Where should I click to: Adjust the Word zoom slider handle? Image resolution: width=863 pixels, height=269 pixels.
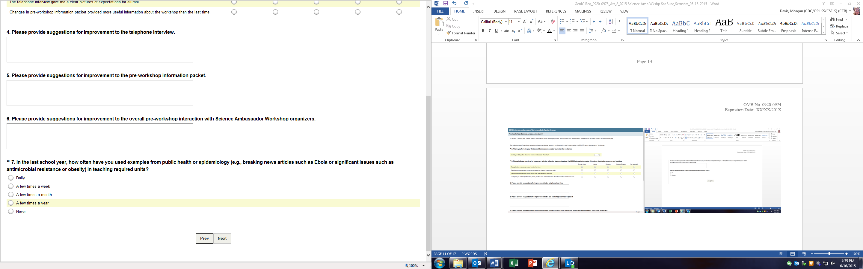tap(829, 254)
